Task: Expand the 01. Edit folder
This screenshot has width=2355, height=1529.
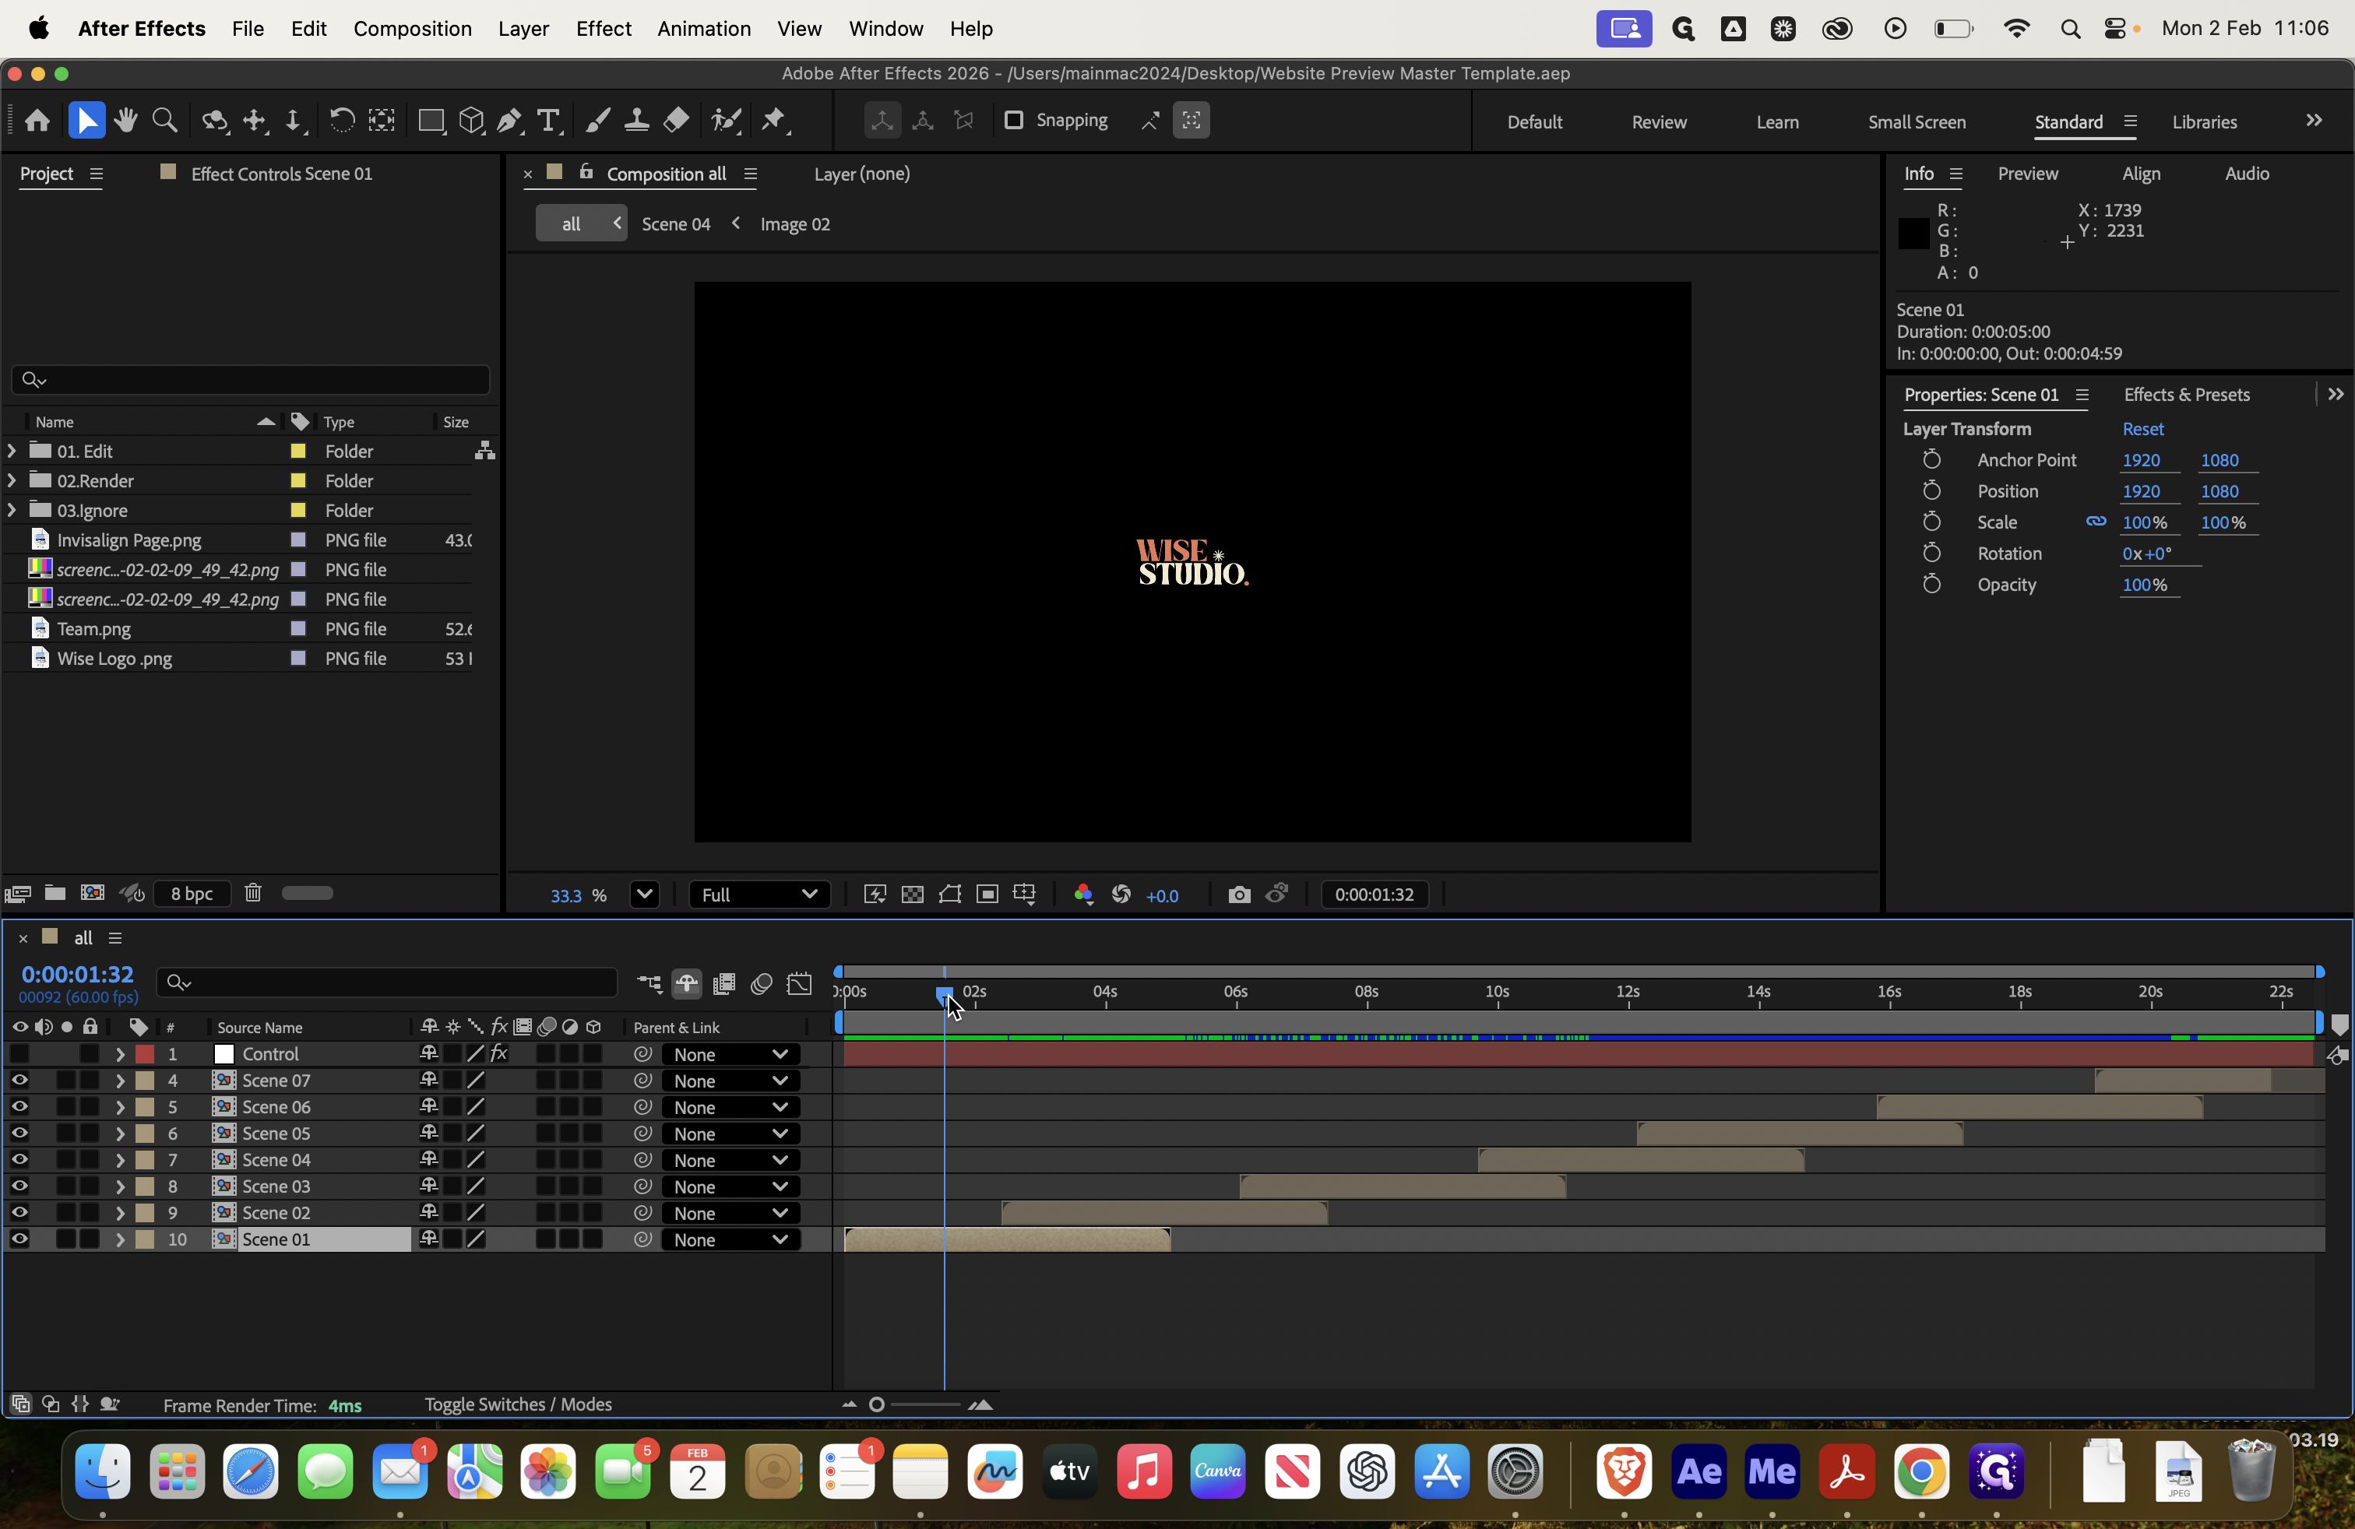Action: pyautogui.click(x=11, y=450)
